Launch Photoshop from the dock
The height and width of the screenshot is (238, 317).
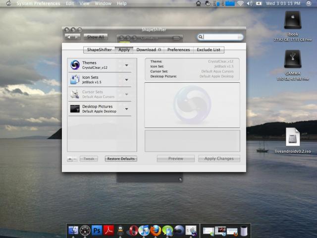coord(97,230)
